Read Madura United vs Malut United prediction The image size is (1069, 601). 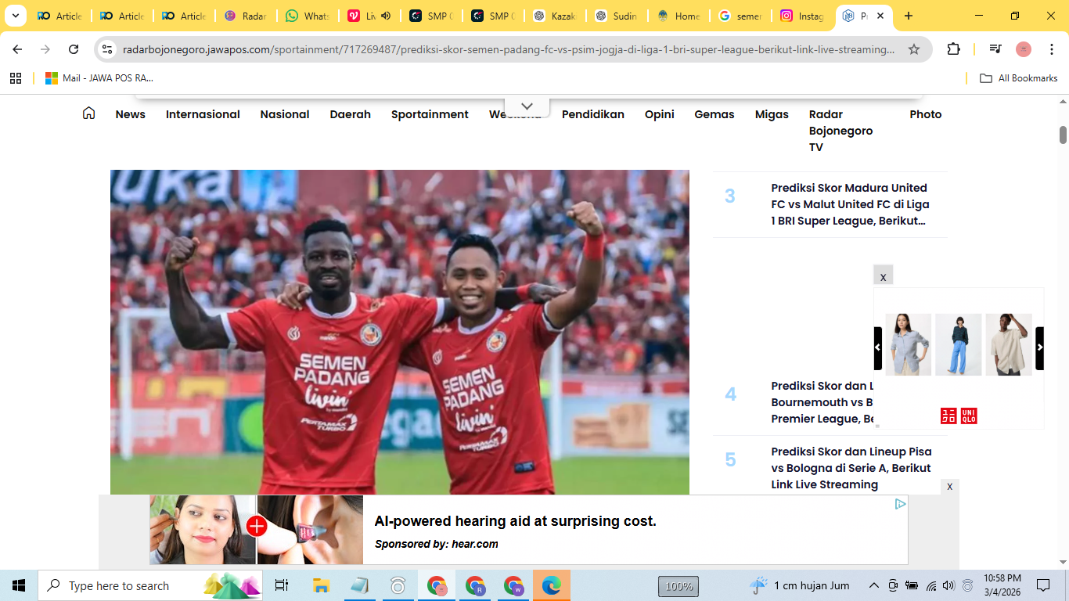[850, 204]
